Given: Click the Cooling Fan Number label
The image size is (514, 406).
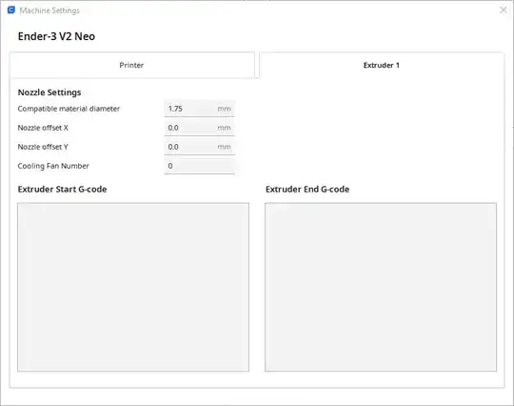Looking at the screenshot, I should point(53,166).
